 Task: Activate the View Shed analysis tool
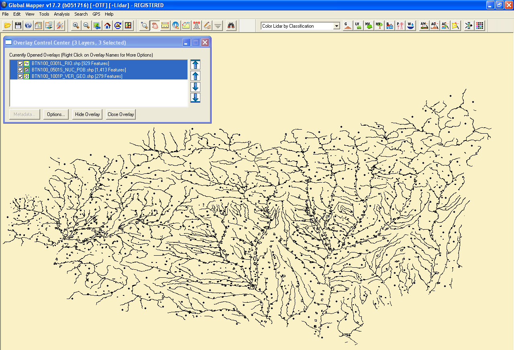pos(196,25)
